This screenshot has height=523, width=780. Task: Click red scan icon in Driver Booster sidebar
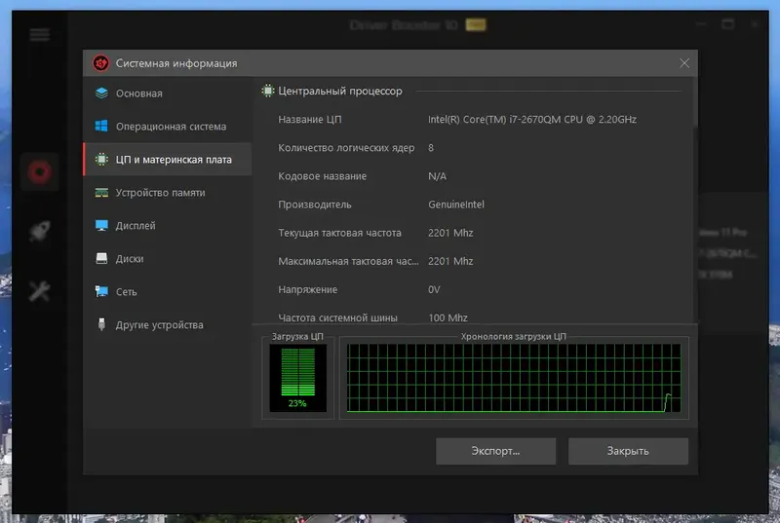tap(40, 171)
